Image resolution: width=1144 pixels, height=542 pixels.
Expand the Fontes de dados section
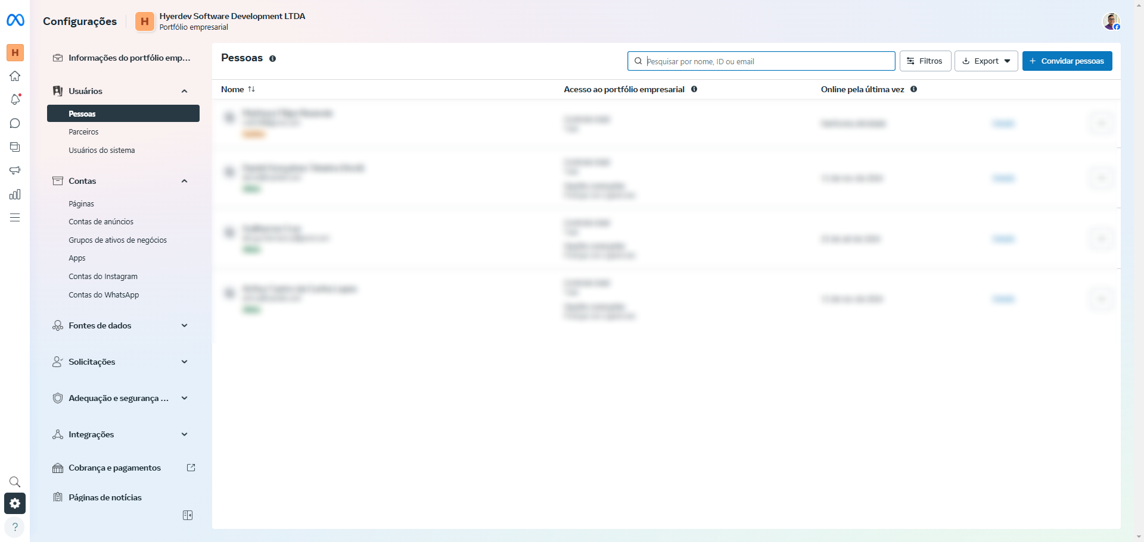(184, 325)
